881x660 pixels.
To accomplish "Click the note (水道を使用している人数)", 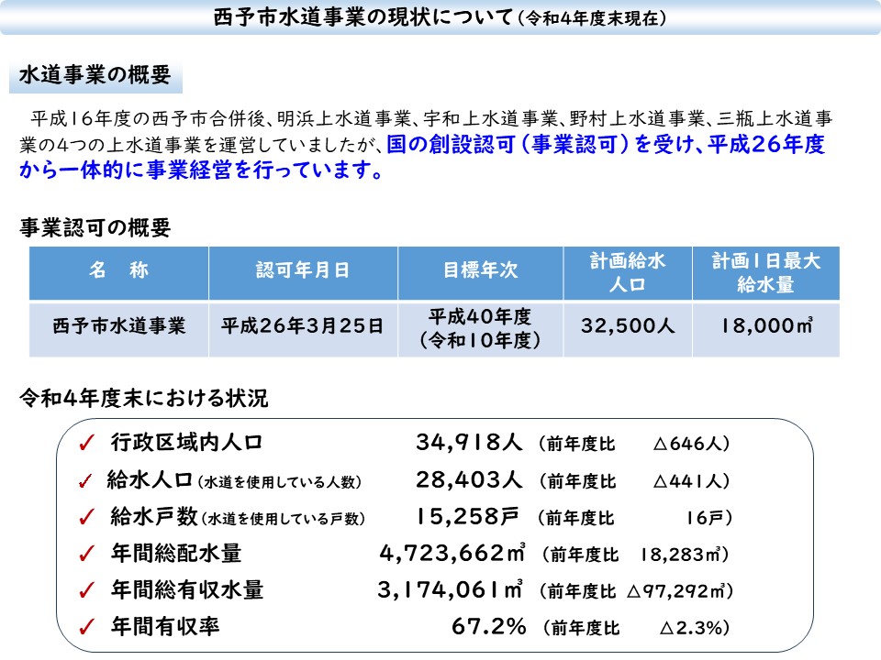I will click(279, 482).
